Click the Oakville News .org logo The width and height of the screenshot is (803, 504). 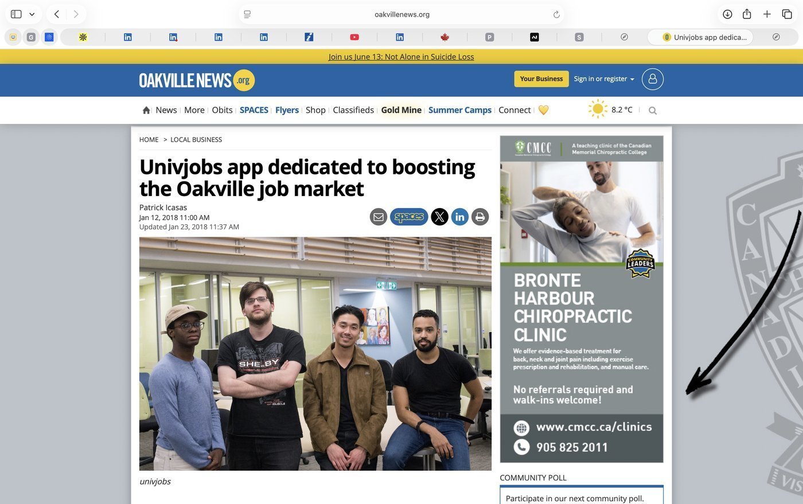197,80
